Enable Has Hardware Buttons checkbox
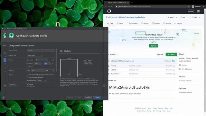 point(28,75)
